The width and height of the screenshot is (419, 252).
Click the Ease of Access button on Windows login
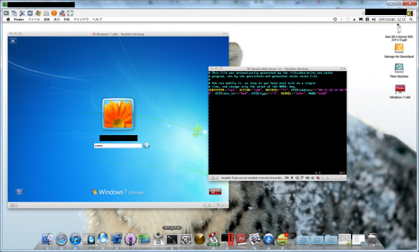(19, 191)
